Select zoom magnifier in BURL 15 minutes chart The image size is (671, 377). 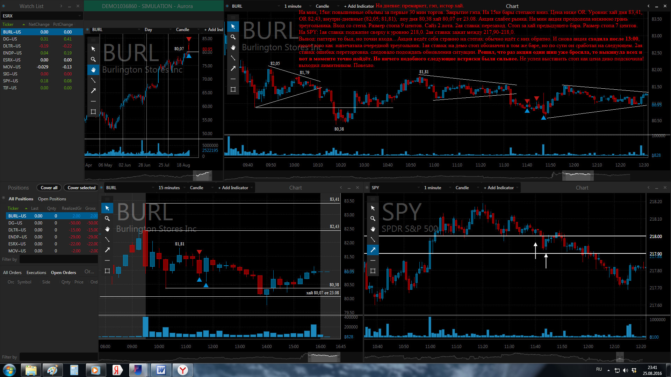[x=107, y=219]
